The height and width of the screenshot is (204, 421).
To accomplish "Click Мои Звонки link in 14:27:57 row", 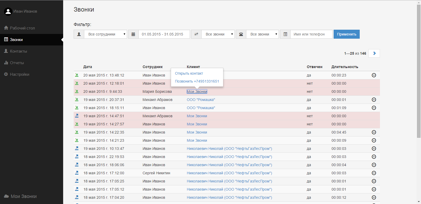I will (x=197, y=124).
